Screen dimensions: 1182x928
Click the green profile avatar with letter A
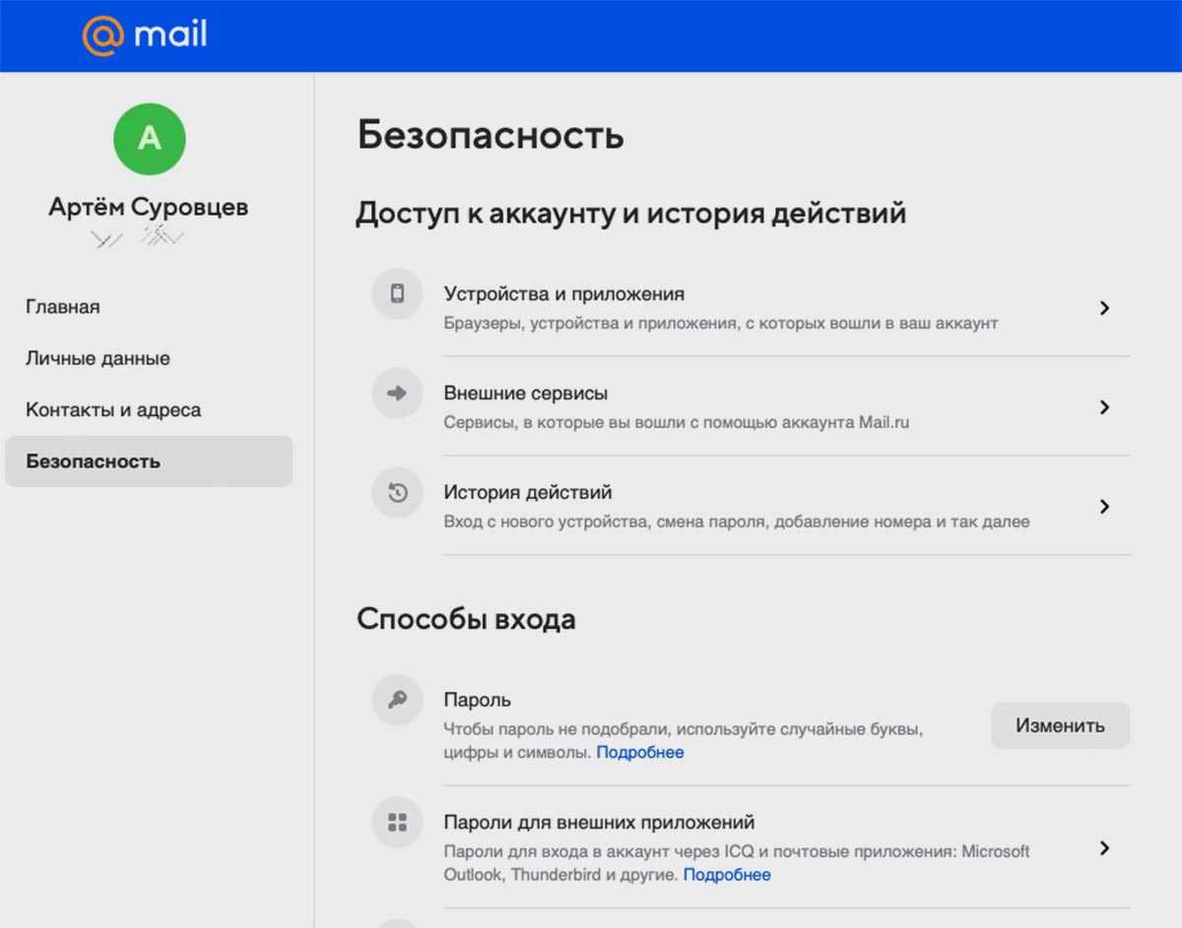(150, 139)
